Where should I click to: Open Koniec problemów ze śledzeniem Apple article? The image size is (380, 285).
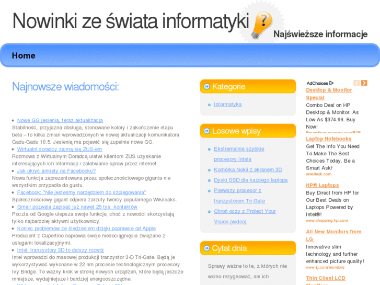[x=87, y=229]
